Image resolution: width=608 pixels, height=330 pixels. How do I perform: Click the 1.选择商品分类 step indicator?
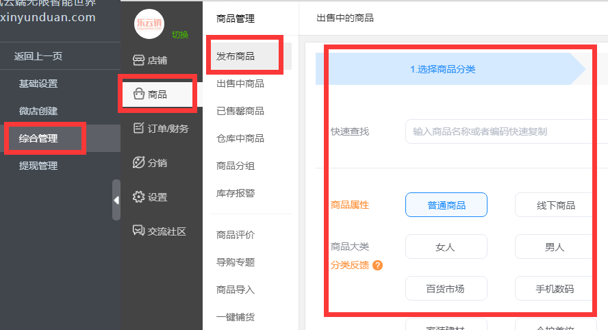click(x=443, y=69)
